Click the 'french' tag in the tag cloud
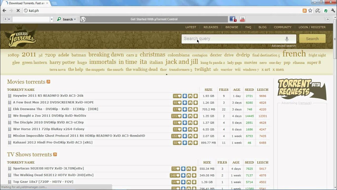 [294, 54]
